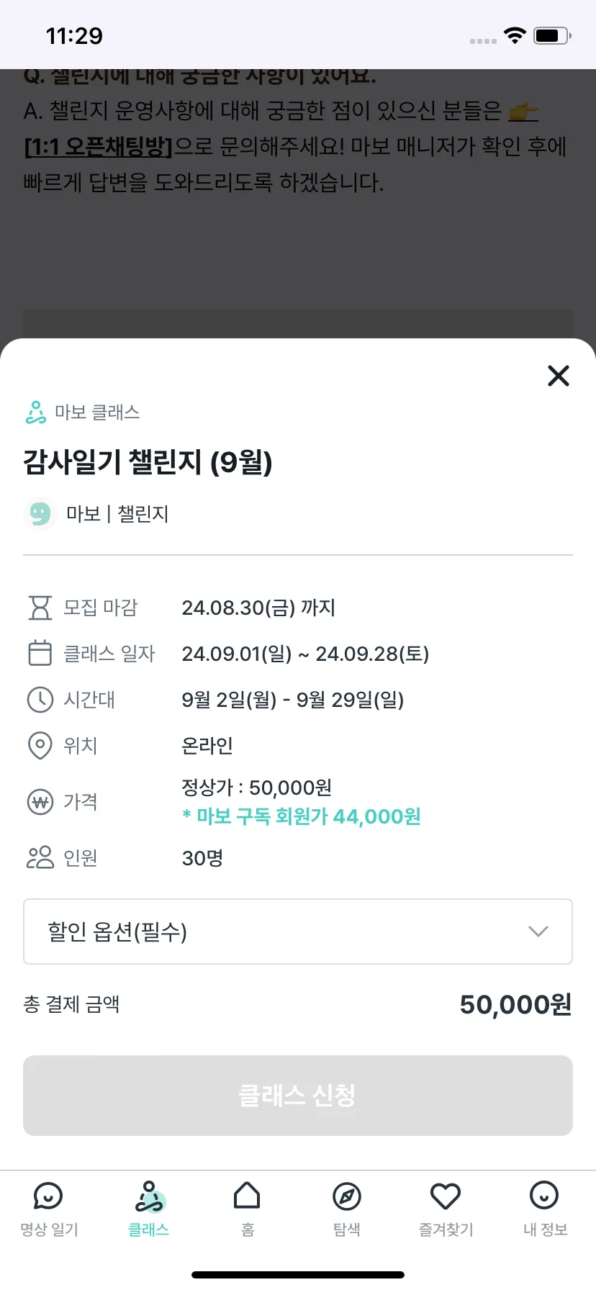Screen dimensions: 596x1290
Task: Expand the 할인 옵션(필수) dropdown
Action: [x=298, y=932]
